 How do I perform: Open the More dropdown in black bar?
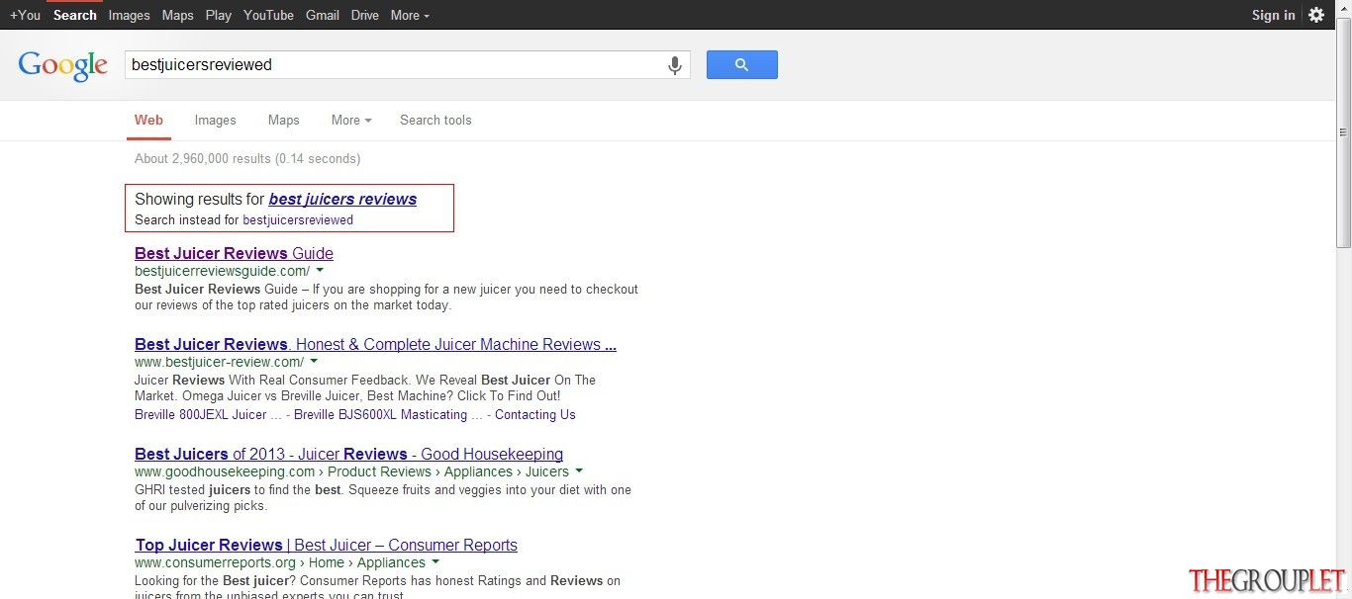pyautogui.click(x=410, y=15)
